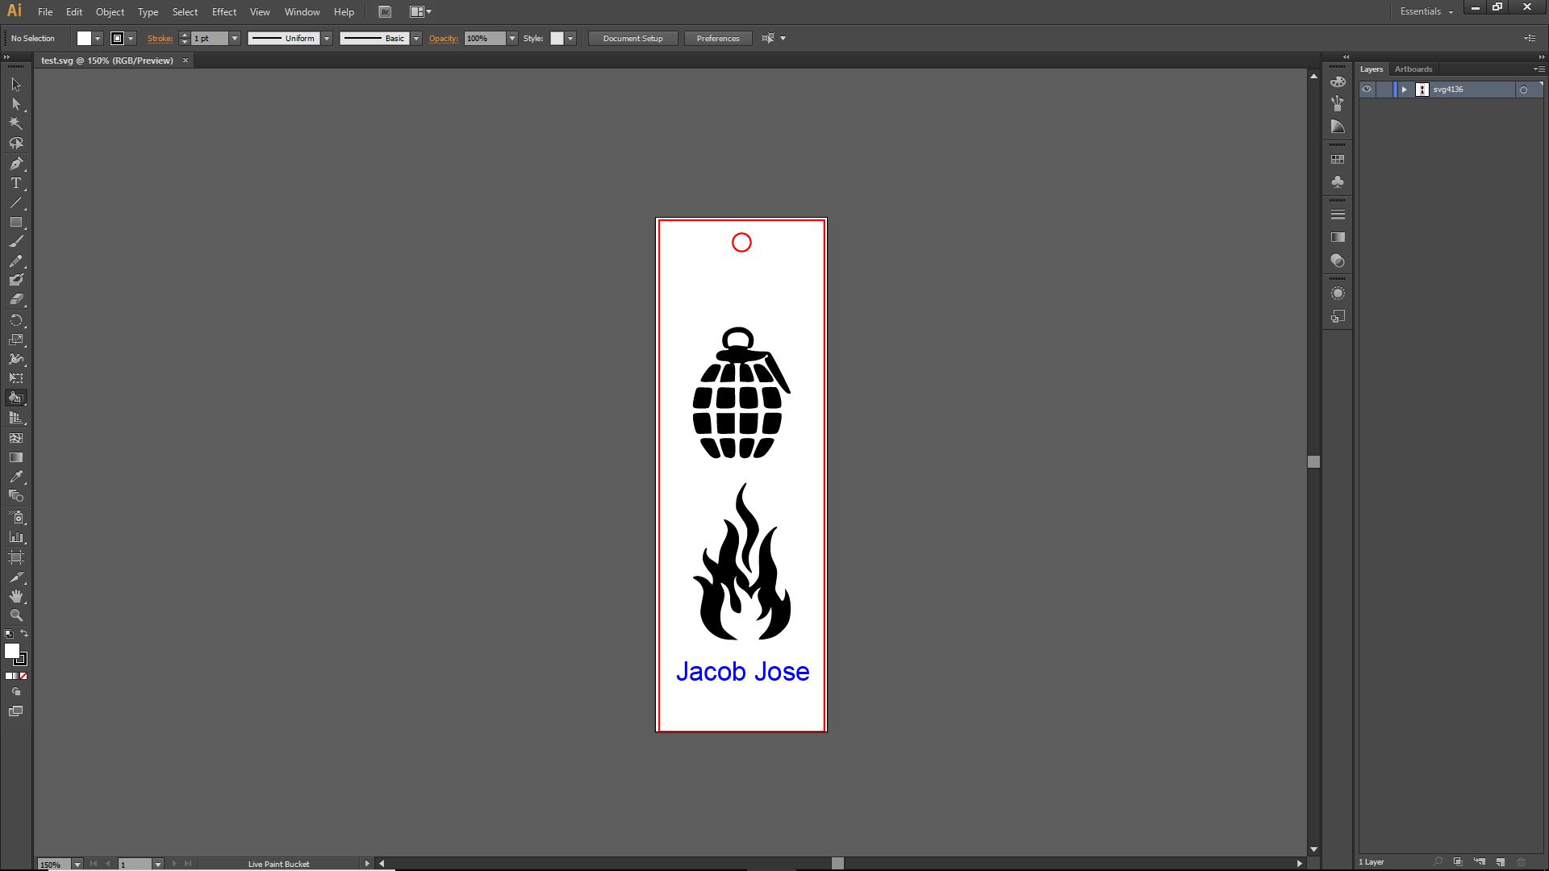Click svg4136 layer target circle

1523,90
